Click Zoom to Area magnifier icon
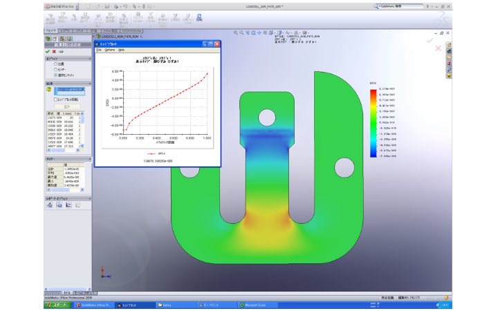The width and height of the screenshot is (498, 311). (241, 32)
